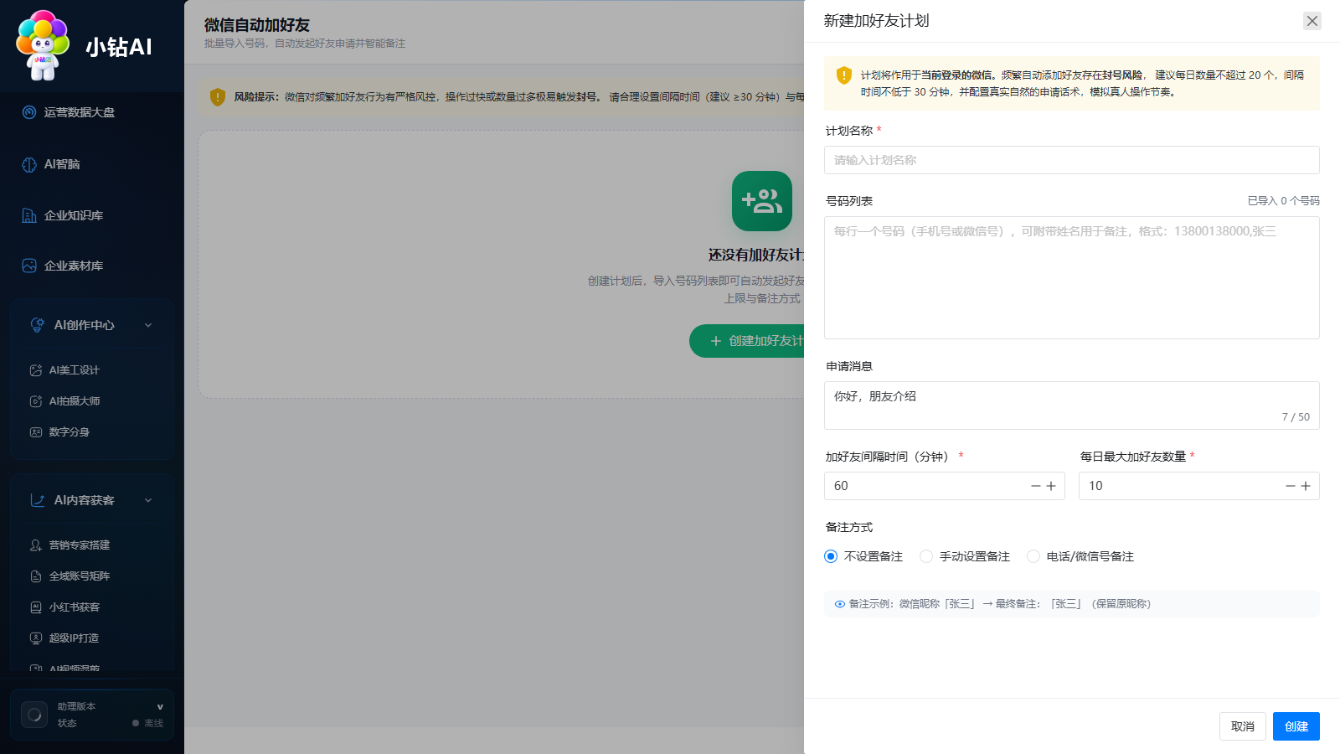1340x754 pixels.
Task: Click the 创建 button
Action: pos(1296,726)
